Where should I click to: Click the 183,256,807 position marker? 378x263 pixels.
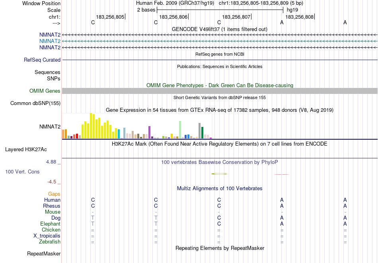[236, 17]
